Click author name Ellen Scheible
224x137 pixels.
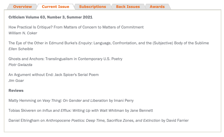pyautogui.click(x=21, y=49)
